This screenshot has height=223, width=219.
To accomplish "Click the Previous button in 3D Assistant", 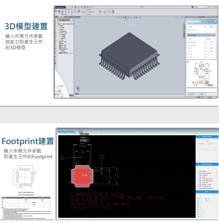I will click(x=191, y=94).
